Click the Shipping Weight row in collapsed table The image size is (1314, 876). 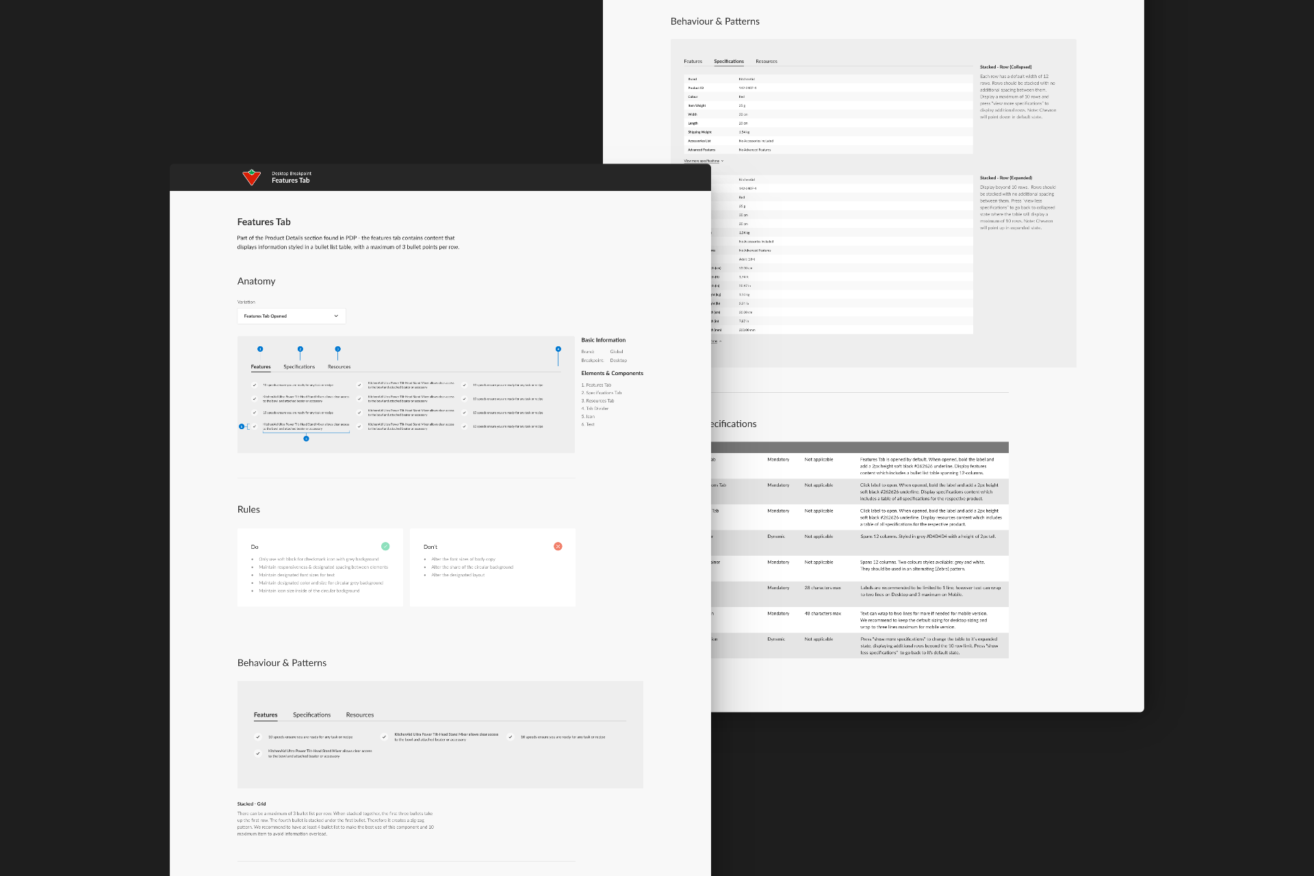[828, 132]
